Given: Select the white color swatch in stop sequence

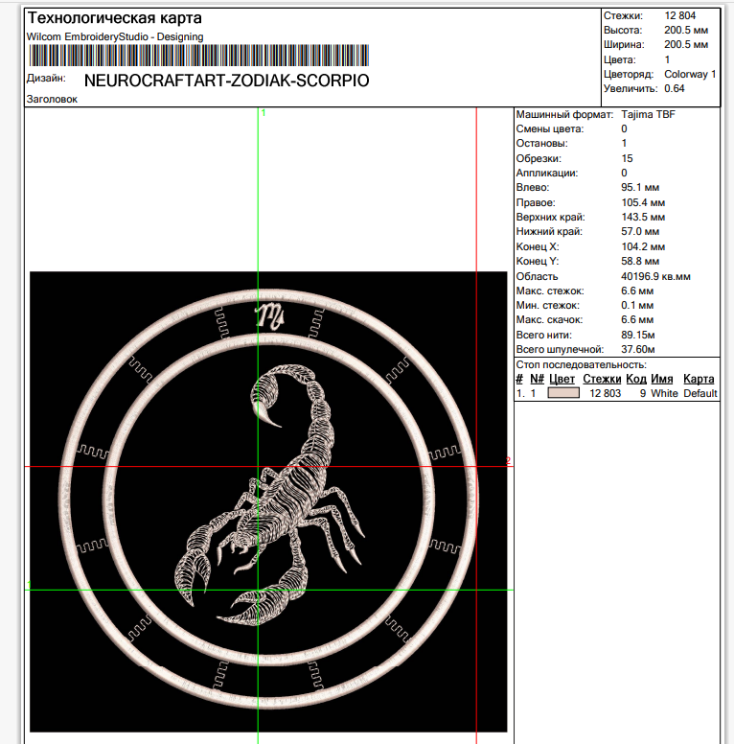Looking at the screenshot, I should click(563, 393).
